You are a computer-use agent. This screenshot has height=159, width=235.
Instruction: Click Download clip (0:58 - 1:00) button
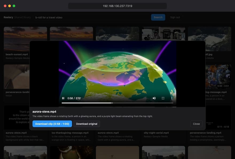coord(52,124)
